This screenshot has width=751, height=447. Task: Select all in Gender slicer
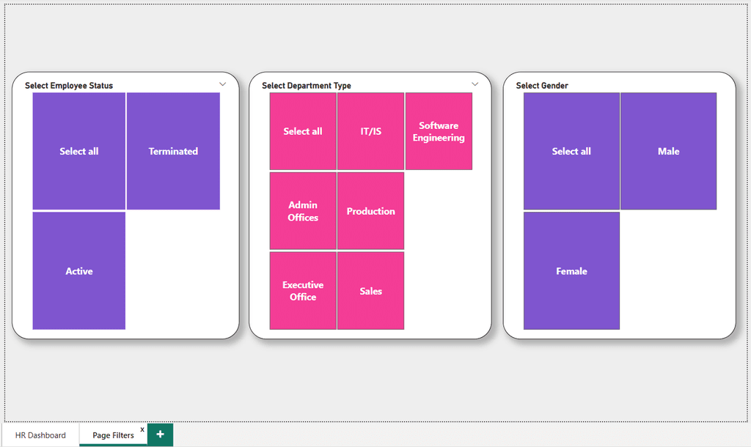[x=571, y=151]
